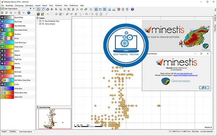
Task: Click the blue help question mark in the main toolbar
Action: (x=132, y=9)
